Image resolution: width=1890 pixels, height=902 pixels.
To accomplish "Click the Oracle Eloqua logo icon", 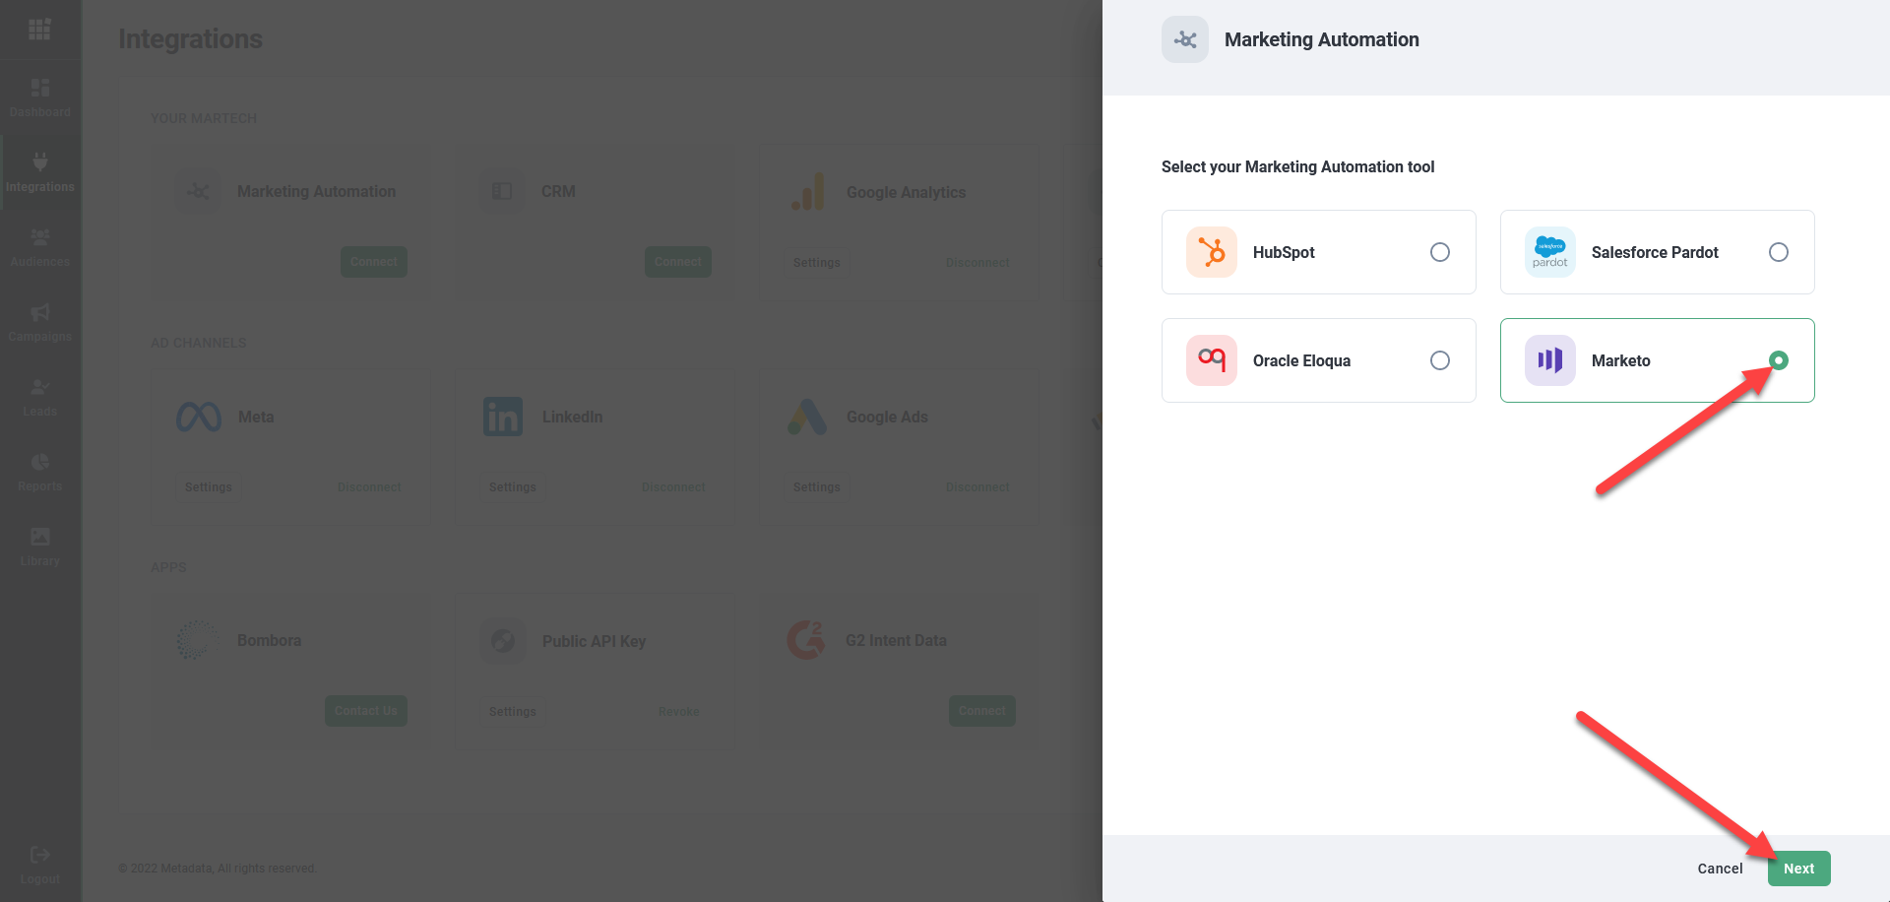I will [1212, 360].
